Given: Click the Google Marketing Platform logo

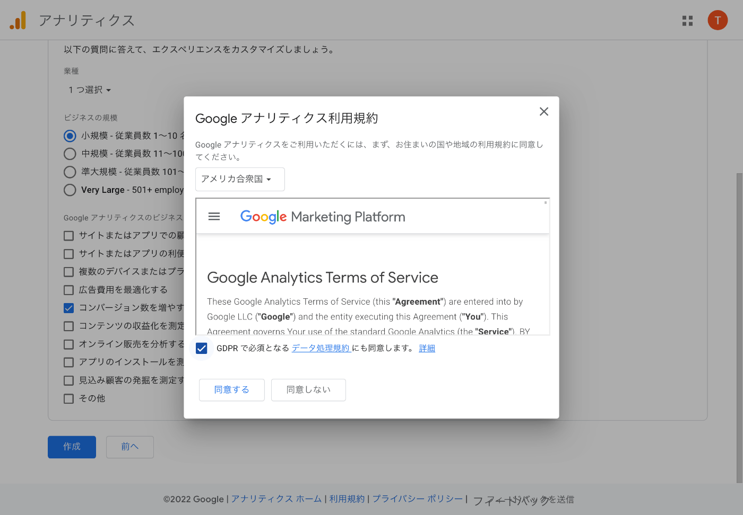Looking at the screenshot, I should [323, 217].
